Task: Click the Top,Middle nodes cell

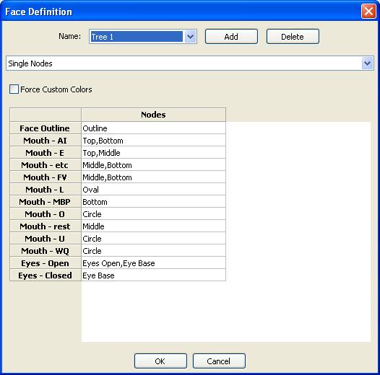Action: pyautogui.click(x=153, y=153)
